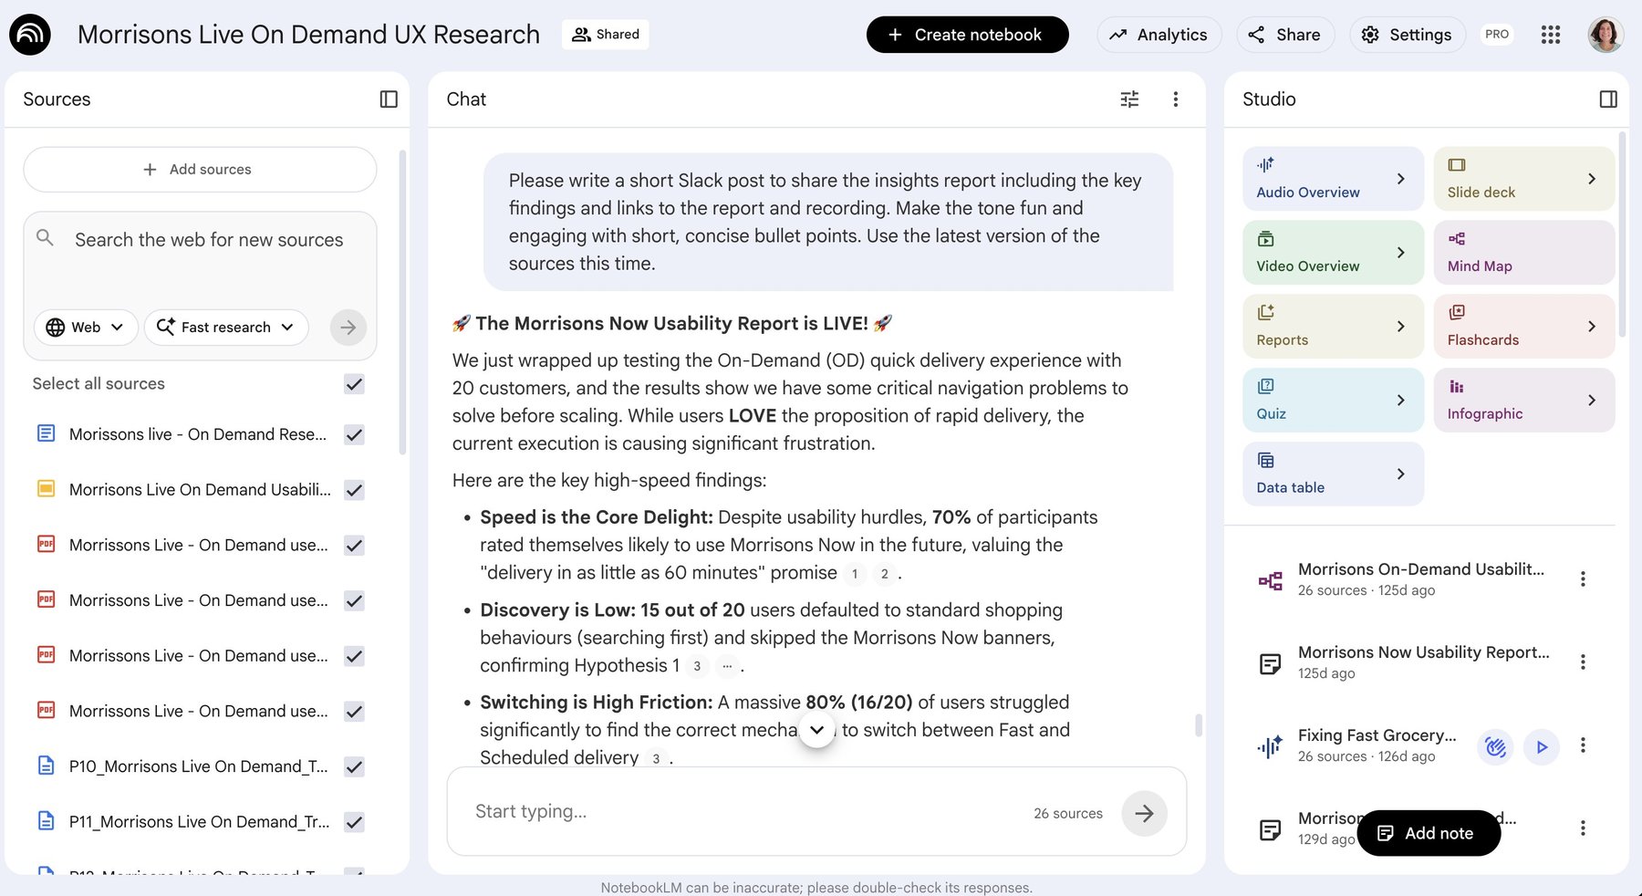Click the web search magnifier icon
Image resolution: width=1642 pixels, height=896 pixels.
tap(45, 238)
